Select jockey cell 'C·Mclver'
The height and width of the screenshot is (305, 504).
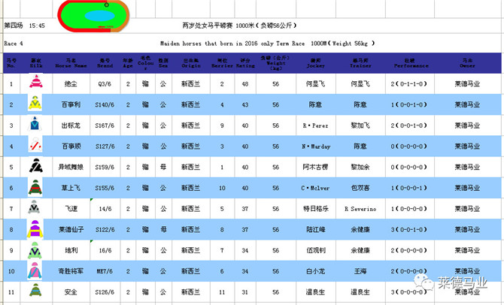tap(315, 188)
